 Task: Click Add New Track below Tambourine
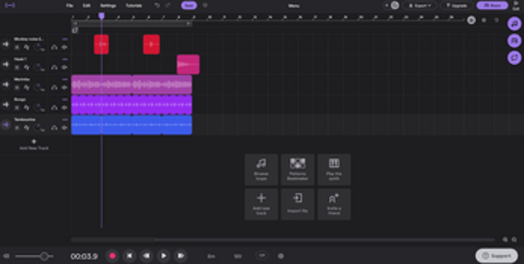(34, 144)
